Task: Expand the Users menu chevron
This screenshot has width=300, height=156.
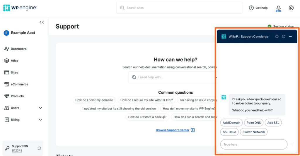Action: coord(40,108)
